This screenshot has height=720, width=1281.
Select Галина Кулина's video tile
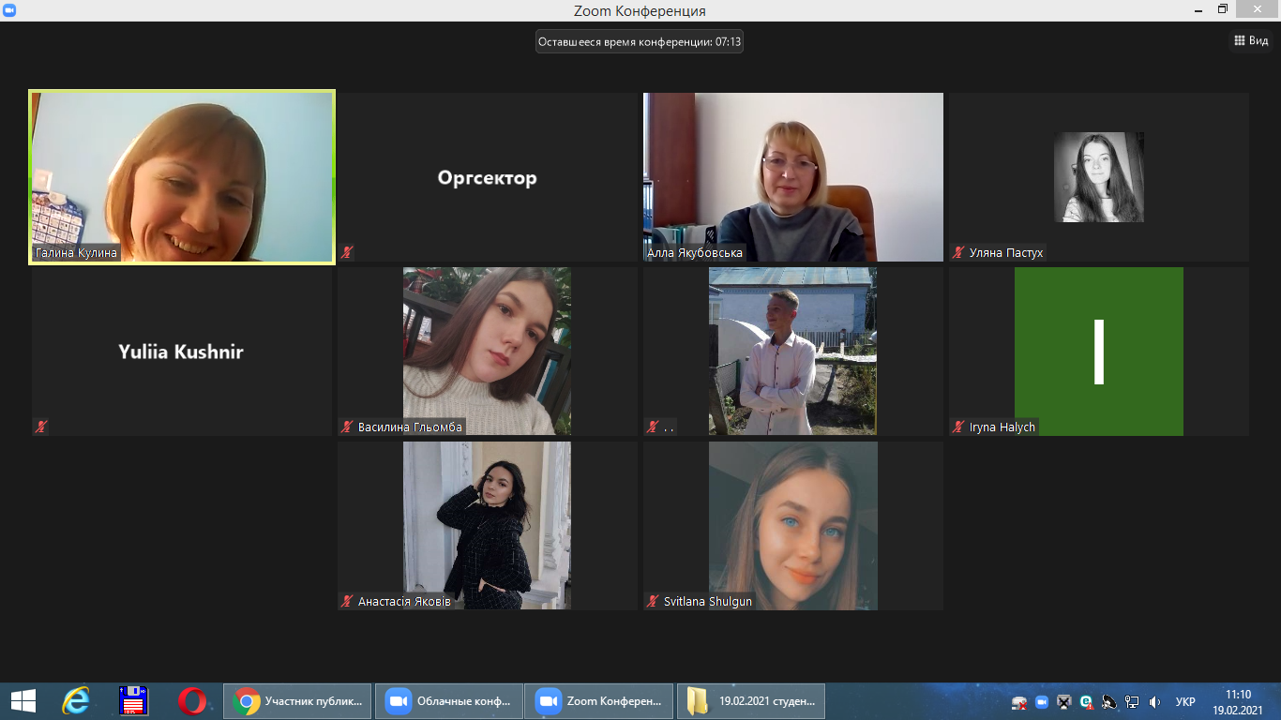[182, 177]
